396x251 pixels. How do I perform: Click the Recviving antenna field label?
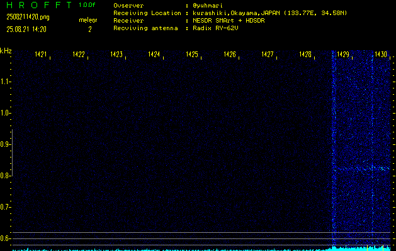coord(145,28)
